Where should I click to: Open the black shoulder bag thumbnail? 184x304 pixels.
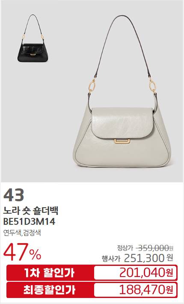tap(33, 38)
